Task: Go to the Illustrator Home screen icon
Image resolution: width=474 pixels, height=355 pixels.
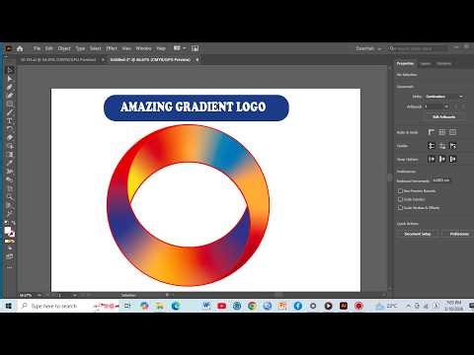Action: tap(20, 48)
